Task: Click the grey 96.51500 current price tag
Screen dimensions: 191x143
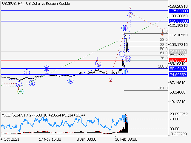Action: pyautogui.click(x=178, y=52)
